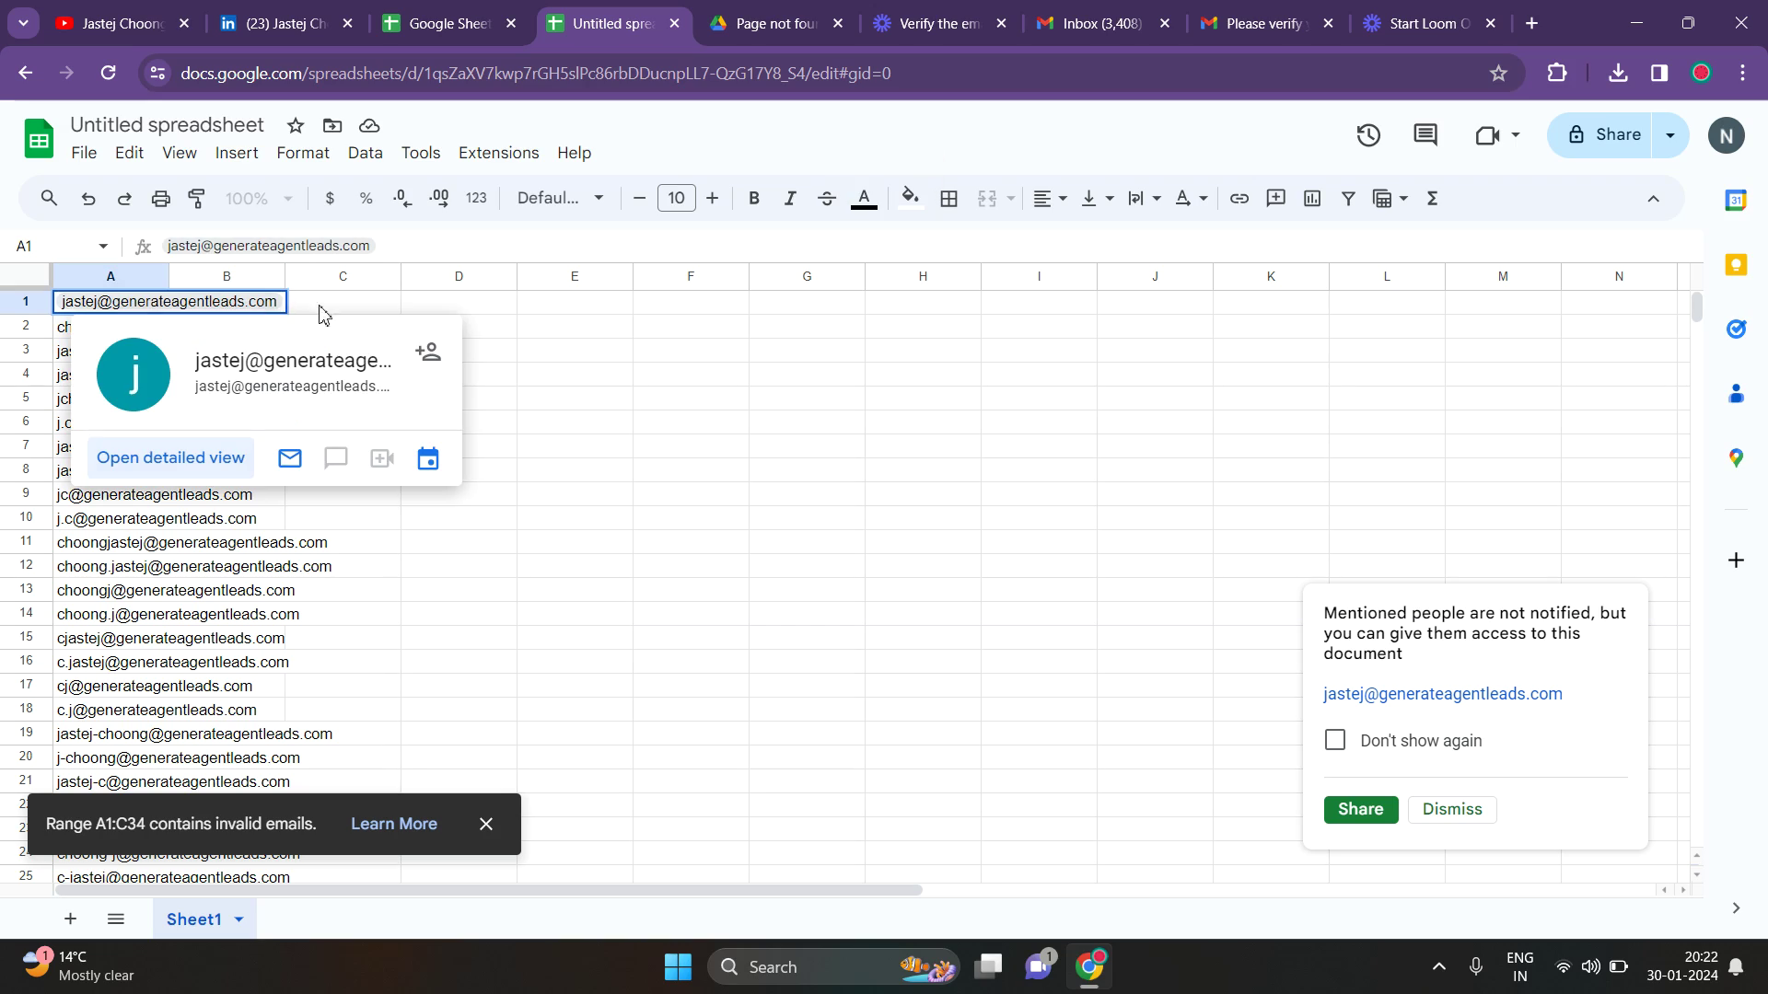Viewport: 1768px width, 994px height.
Task: Open version history clock icon
Action: 1368,136
